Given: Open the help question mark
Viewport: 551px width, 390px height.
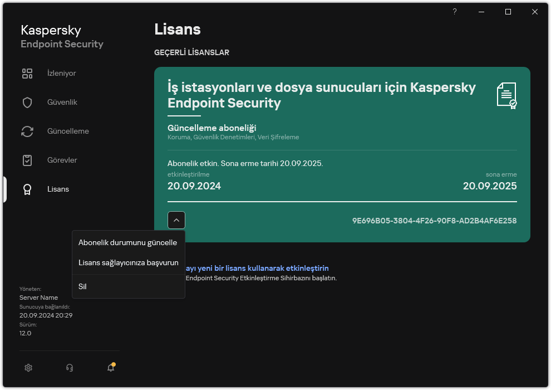Looking at the screenshot, I should pos(454,11).
